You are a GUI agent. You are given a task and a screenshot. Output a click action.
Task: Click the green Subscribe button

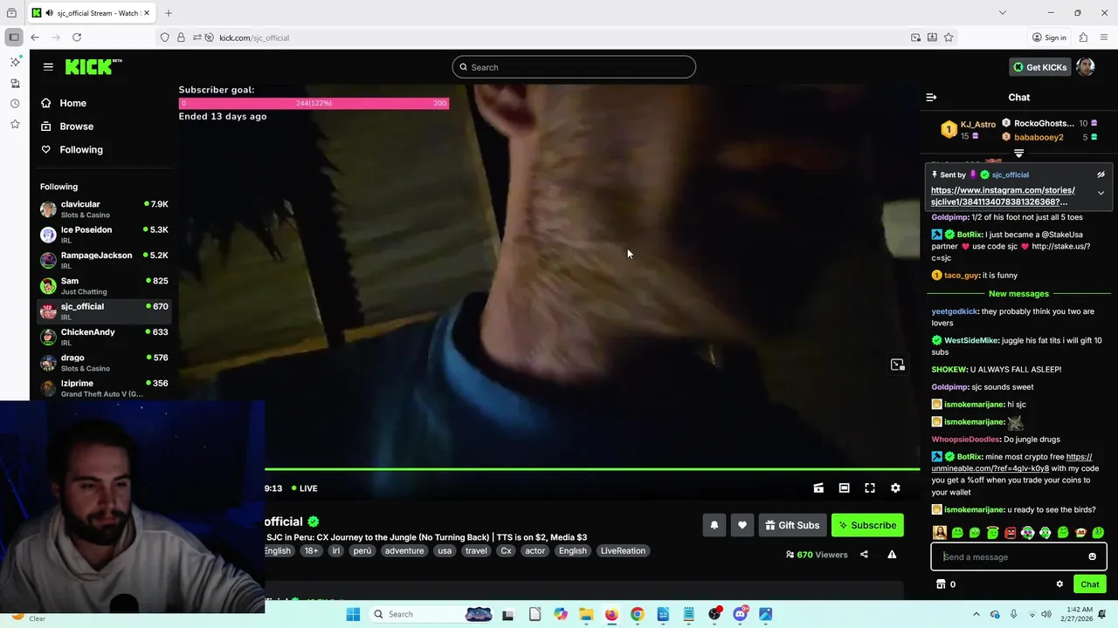(867, 525)
